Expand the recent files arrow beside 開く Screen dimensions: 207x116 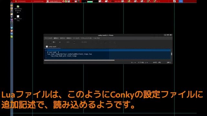[60, 42]
